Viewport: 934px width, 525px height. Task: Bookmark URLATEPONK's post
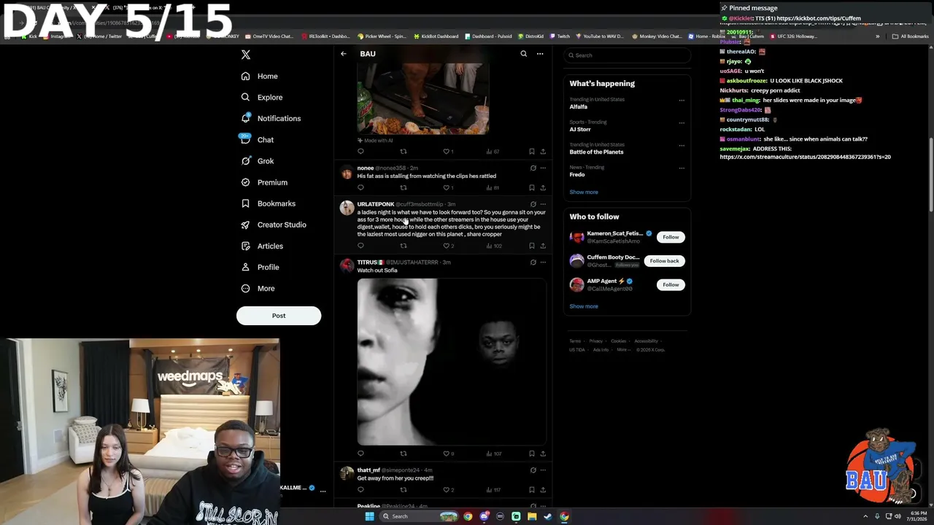532,246
